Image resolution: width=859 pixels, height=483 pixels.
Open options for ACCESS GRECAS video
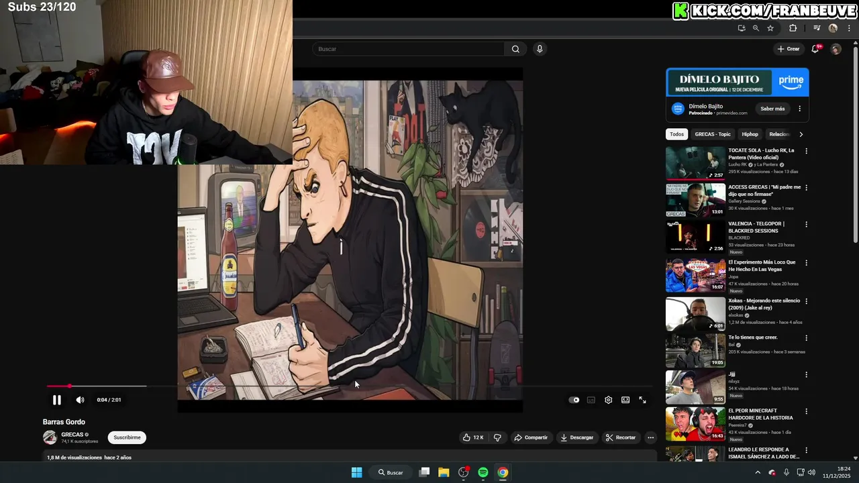pos(806,188)
